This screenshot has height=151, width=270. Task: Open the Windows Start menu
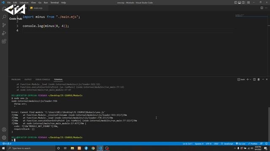3,148
